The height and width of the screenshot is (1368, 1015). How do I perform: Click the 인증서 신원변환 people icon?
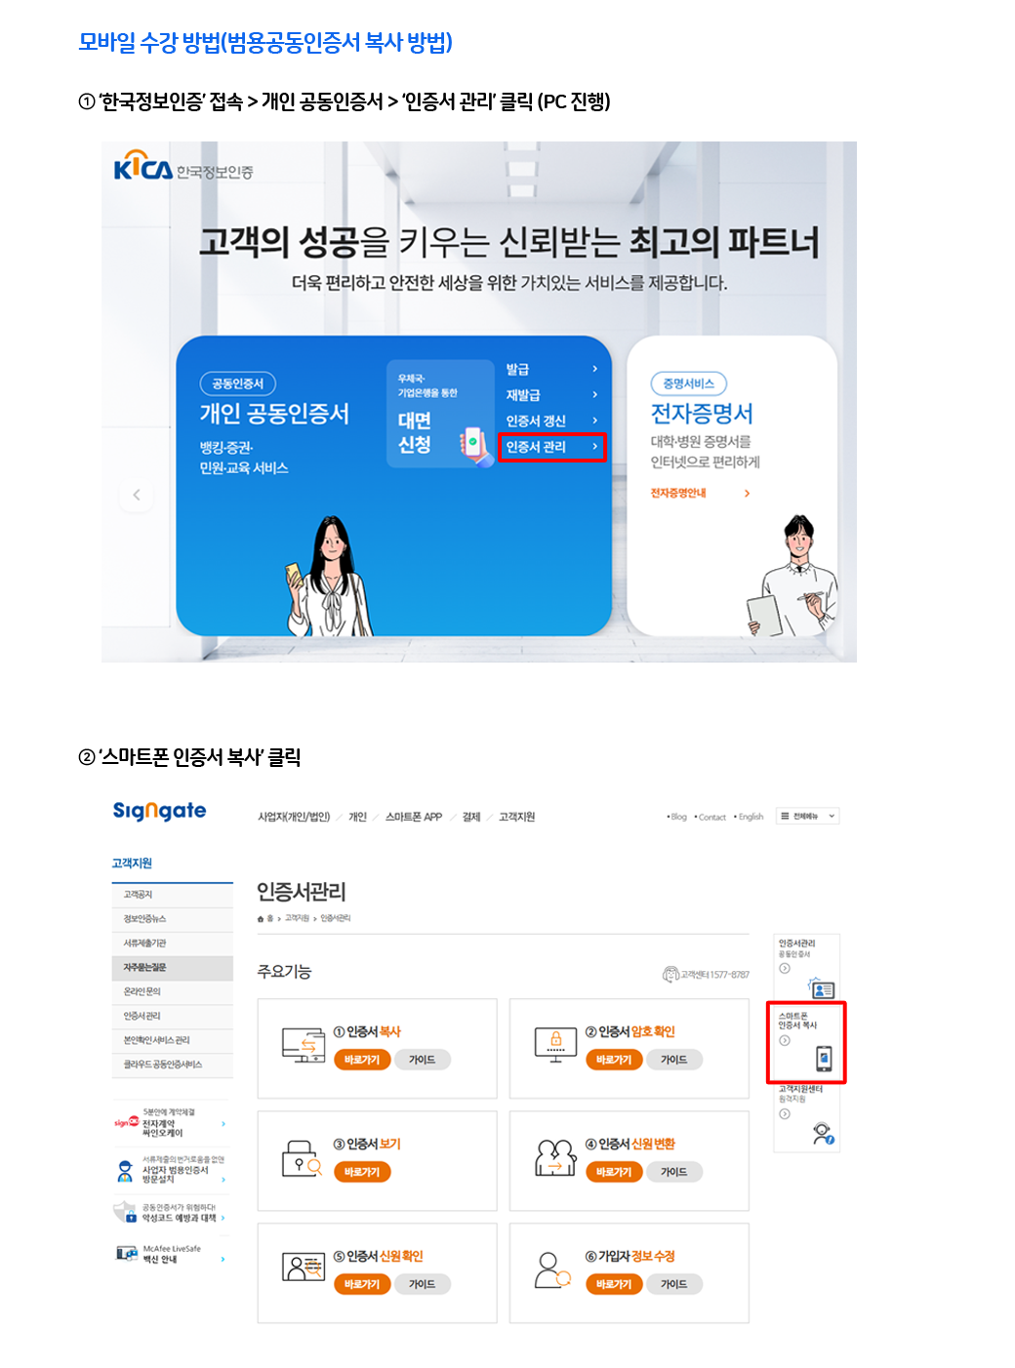click(x=555, y=1157)
